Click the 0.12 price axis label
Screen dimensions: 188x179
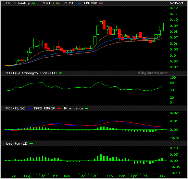tap(174, 8)
